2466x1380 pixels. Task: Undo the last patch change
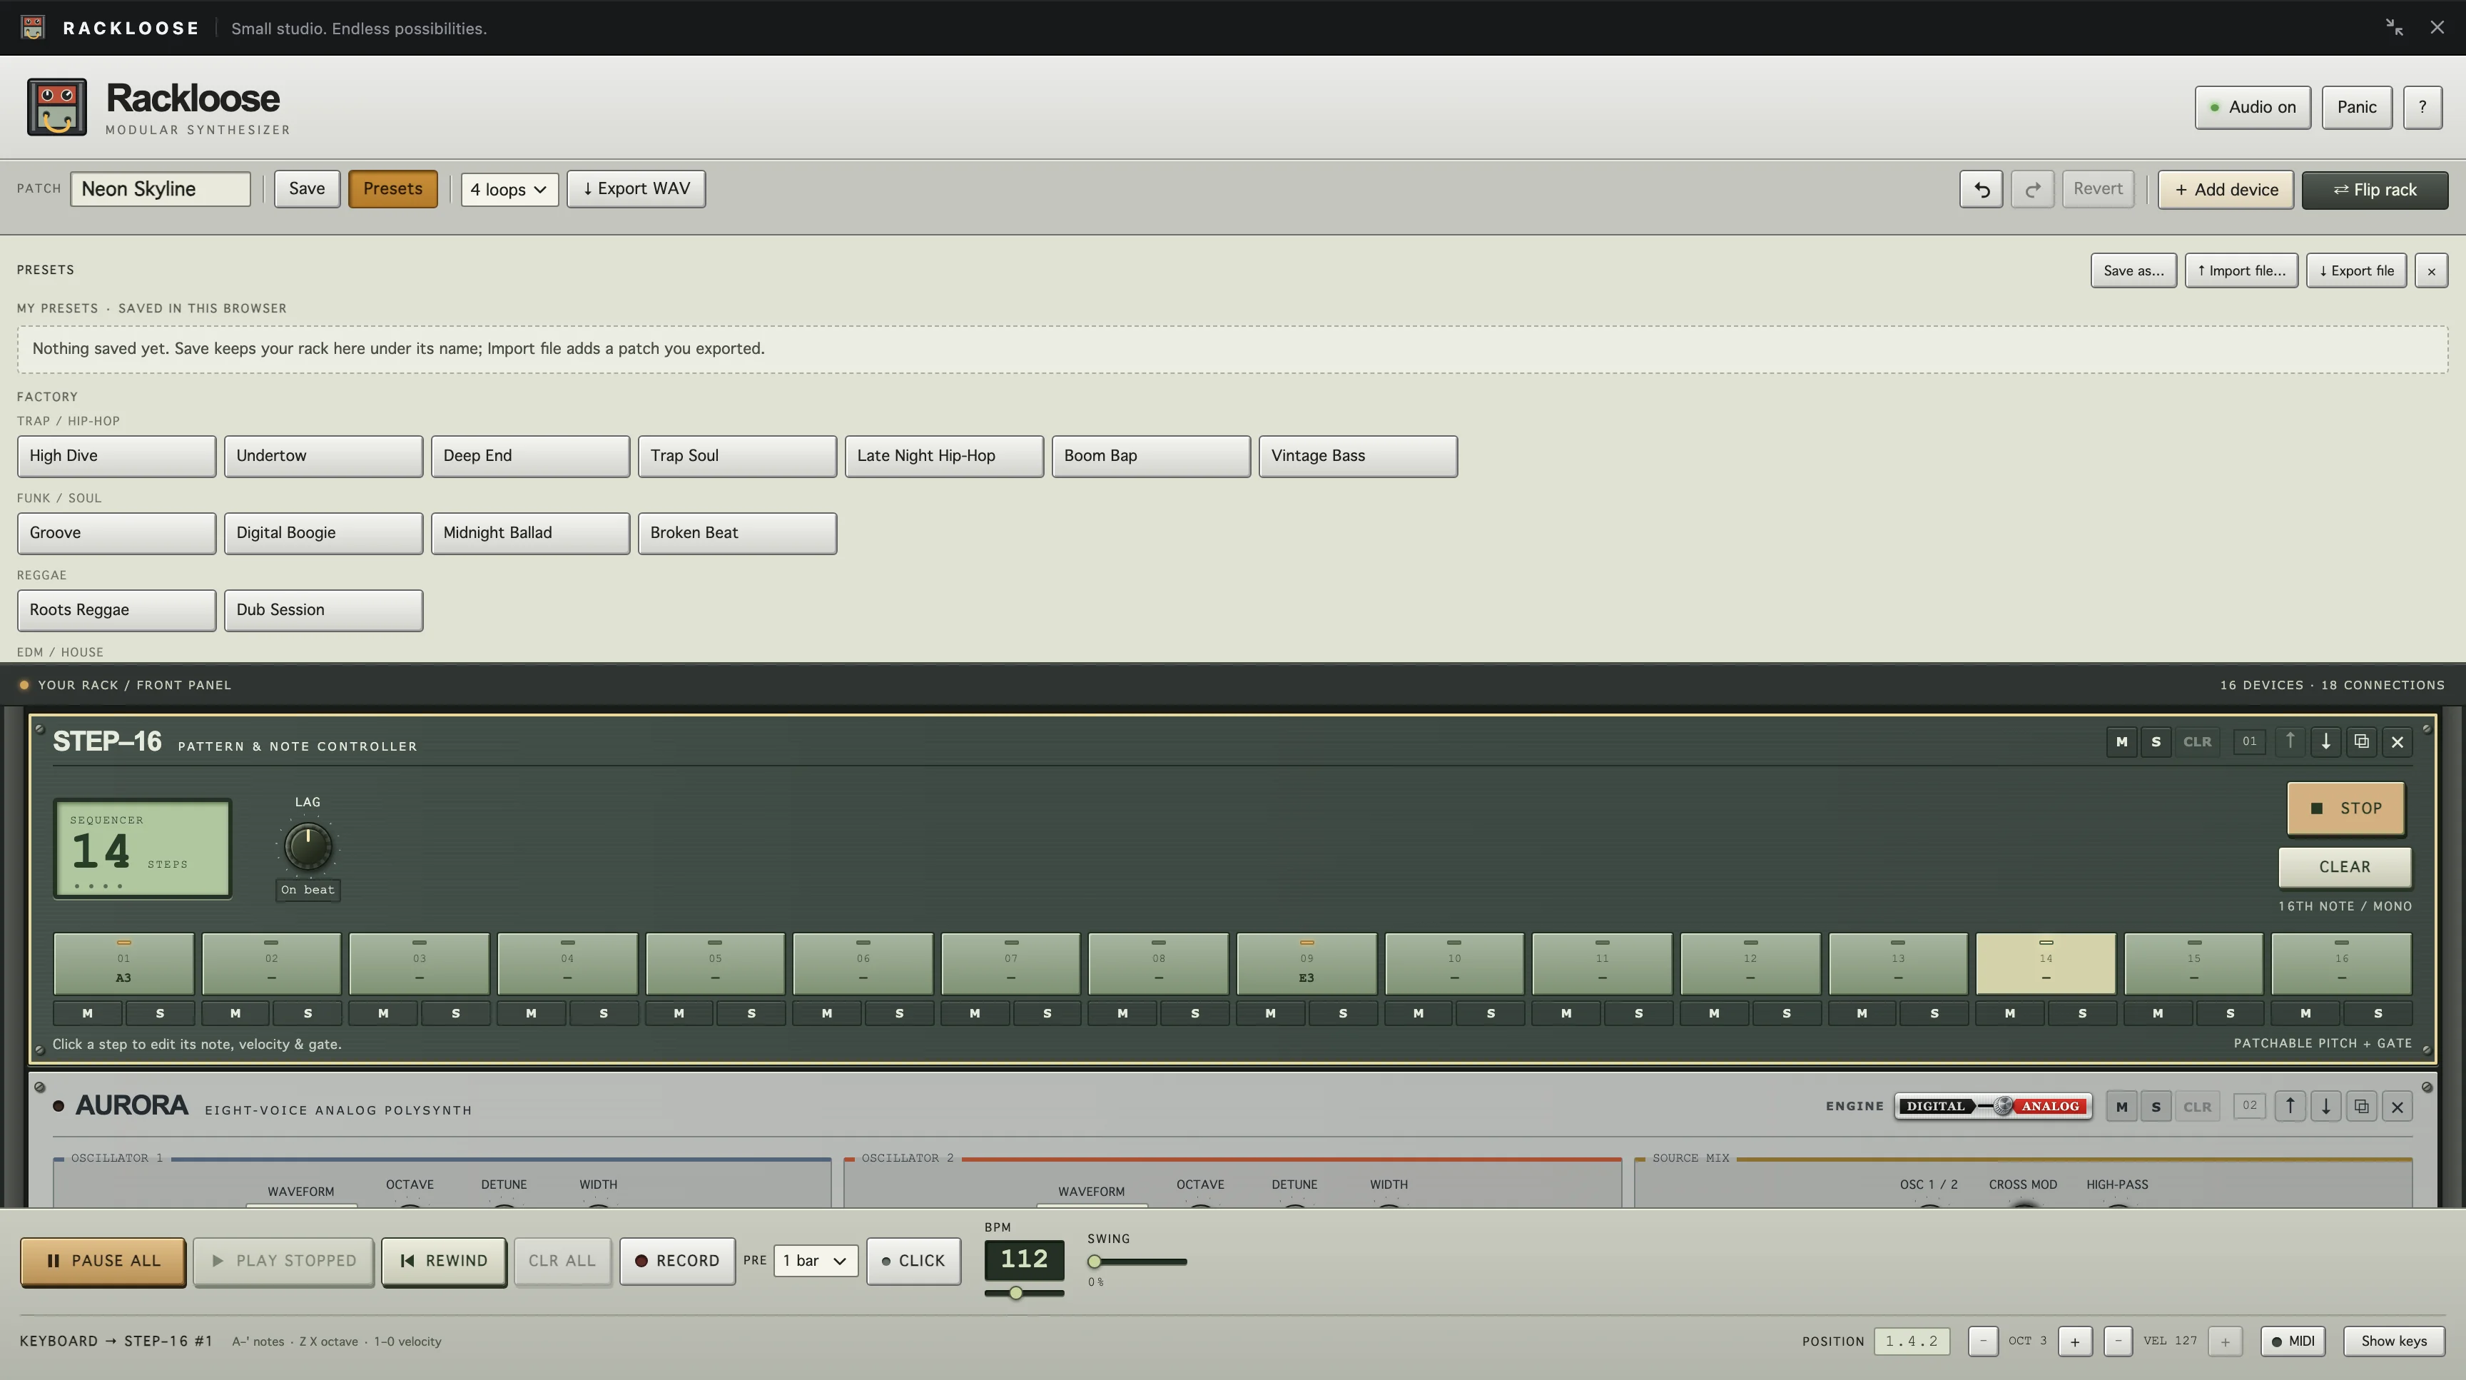1981,190
